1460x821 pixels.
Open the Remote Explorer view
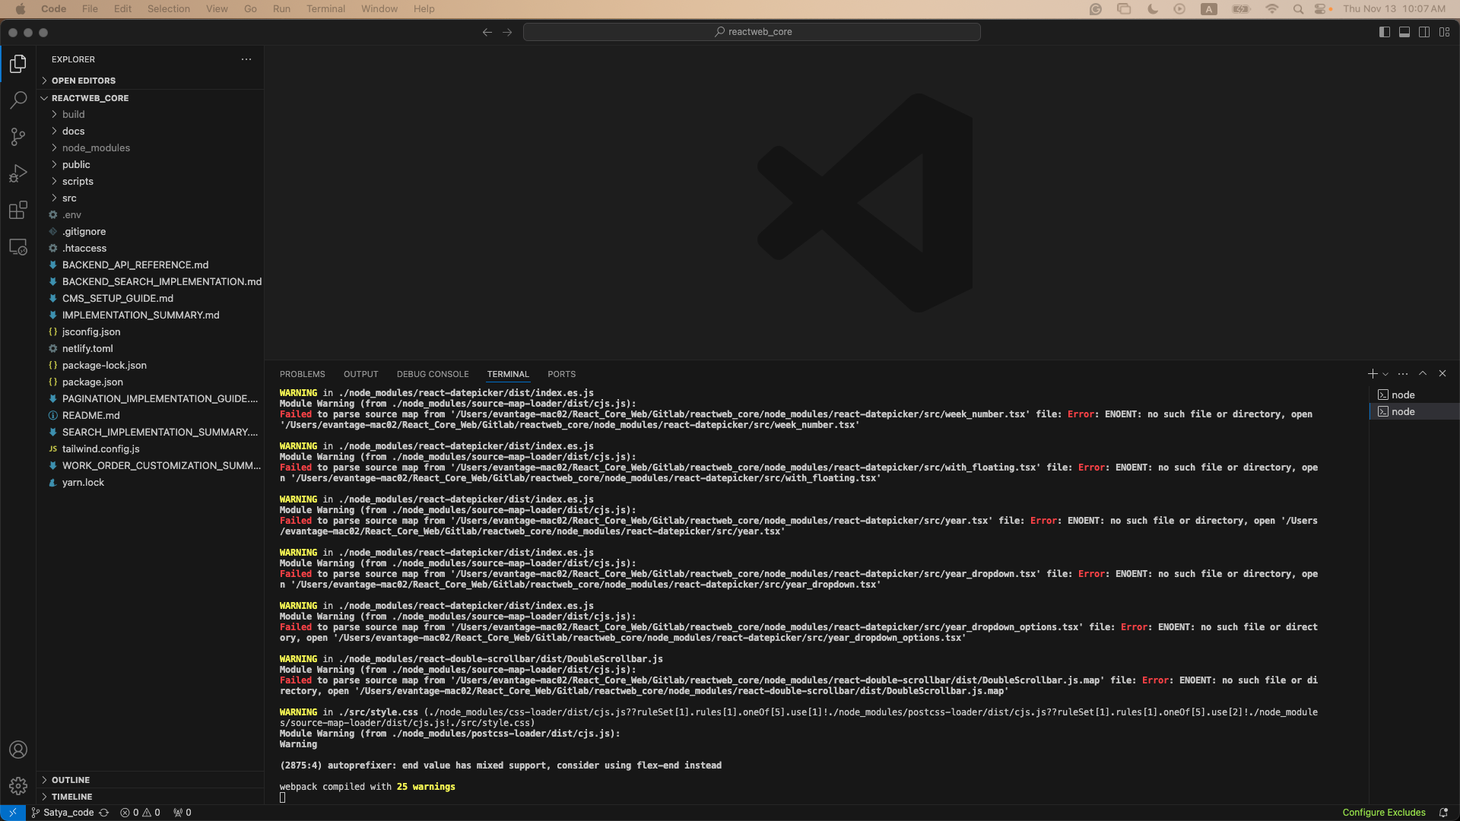tap(18, 247)
